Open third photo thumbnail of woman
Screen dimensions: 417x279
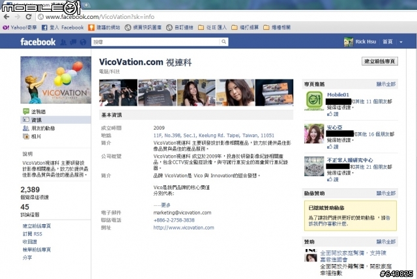(x=196, y=93)
